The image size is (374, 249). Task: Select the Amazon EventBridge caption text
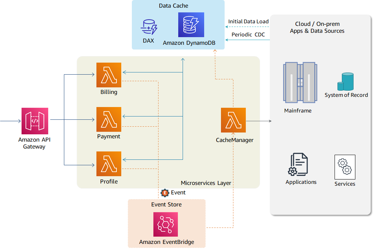(166, 242)
